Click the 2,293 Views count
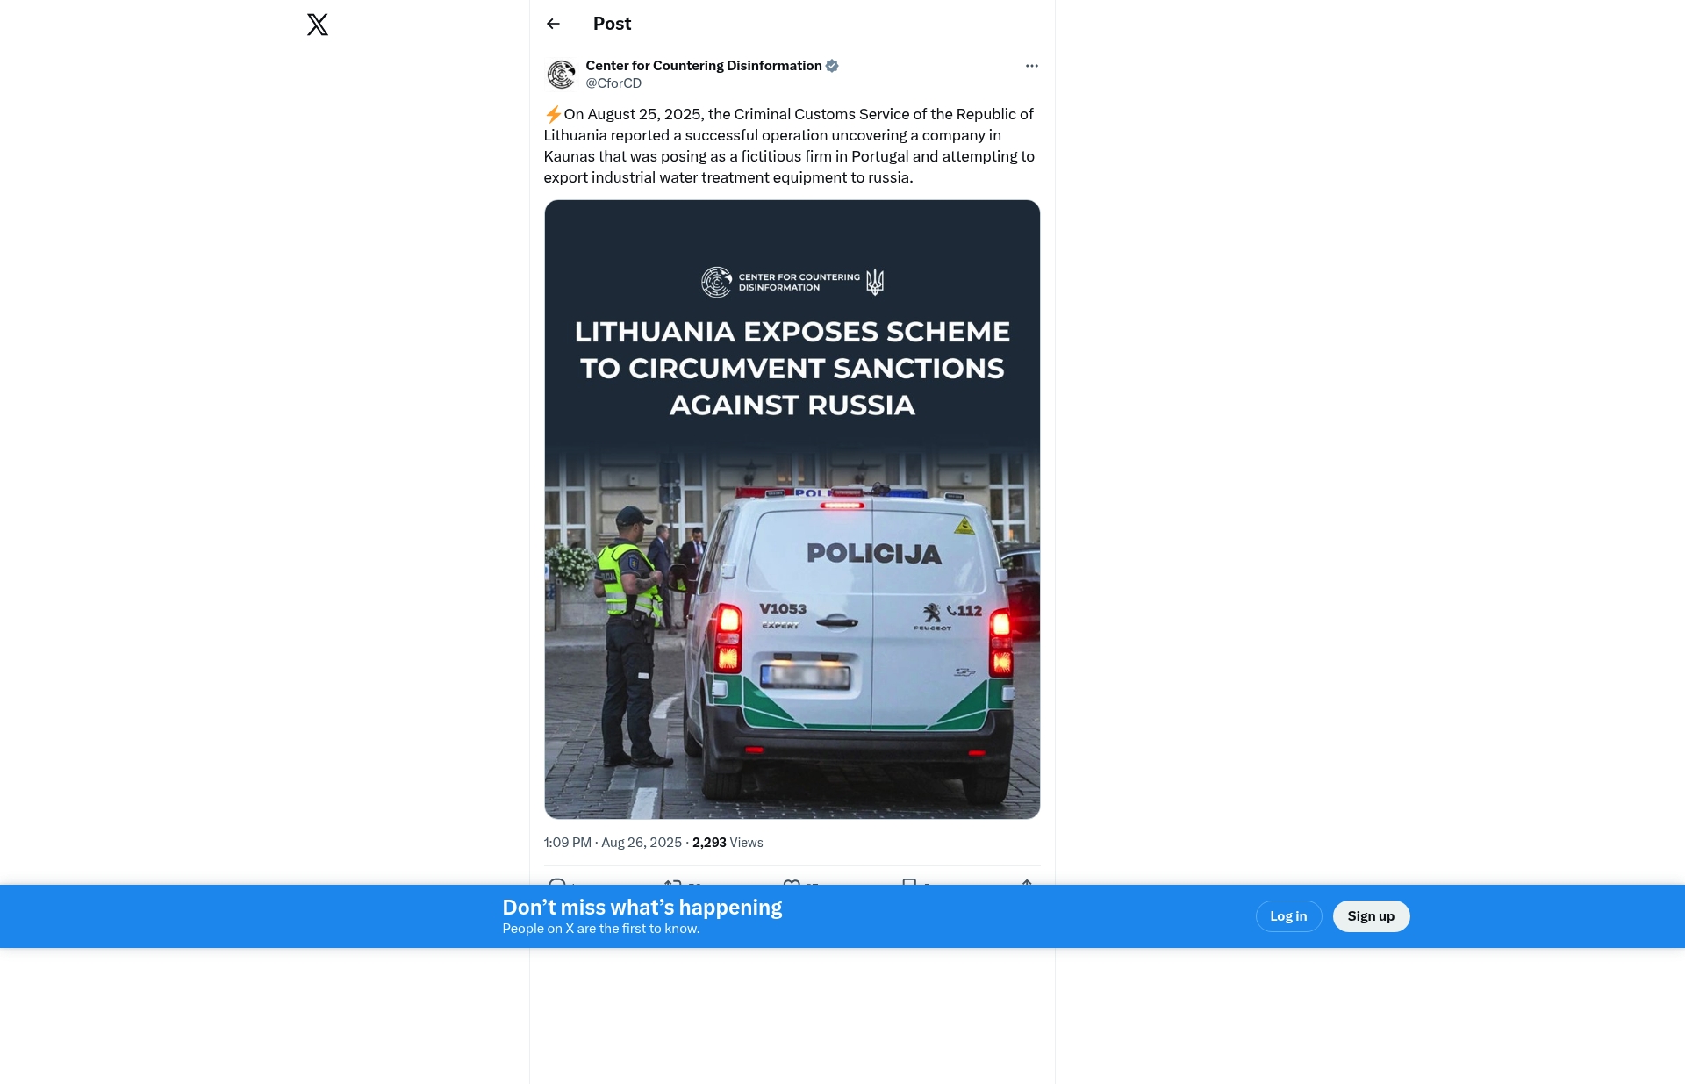 point(728,843)
